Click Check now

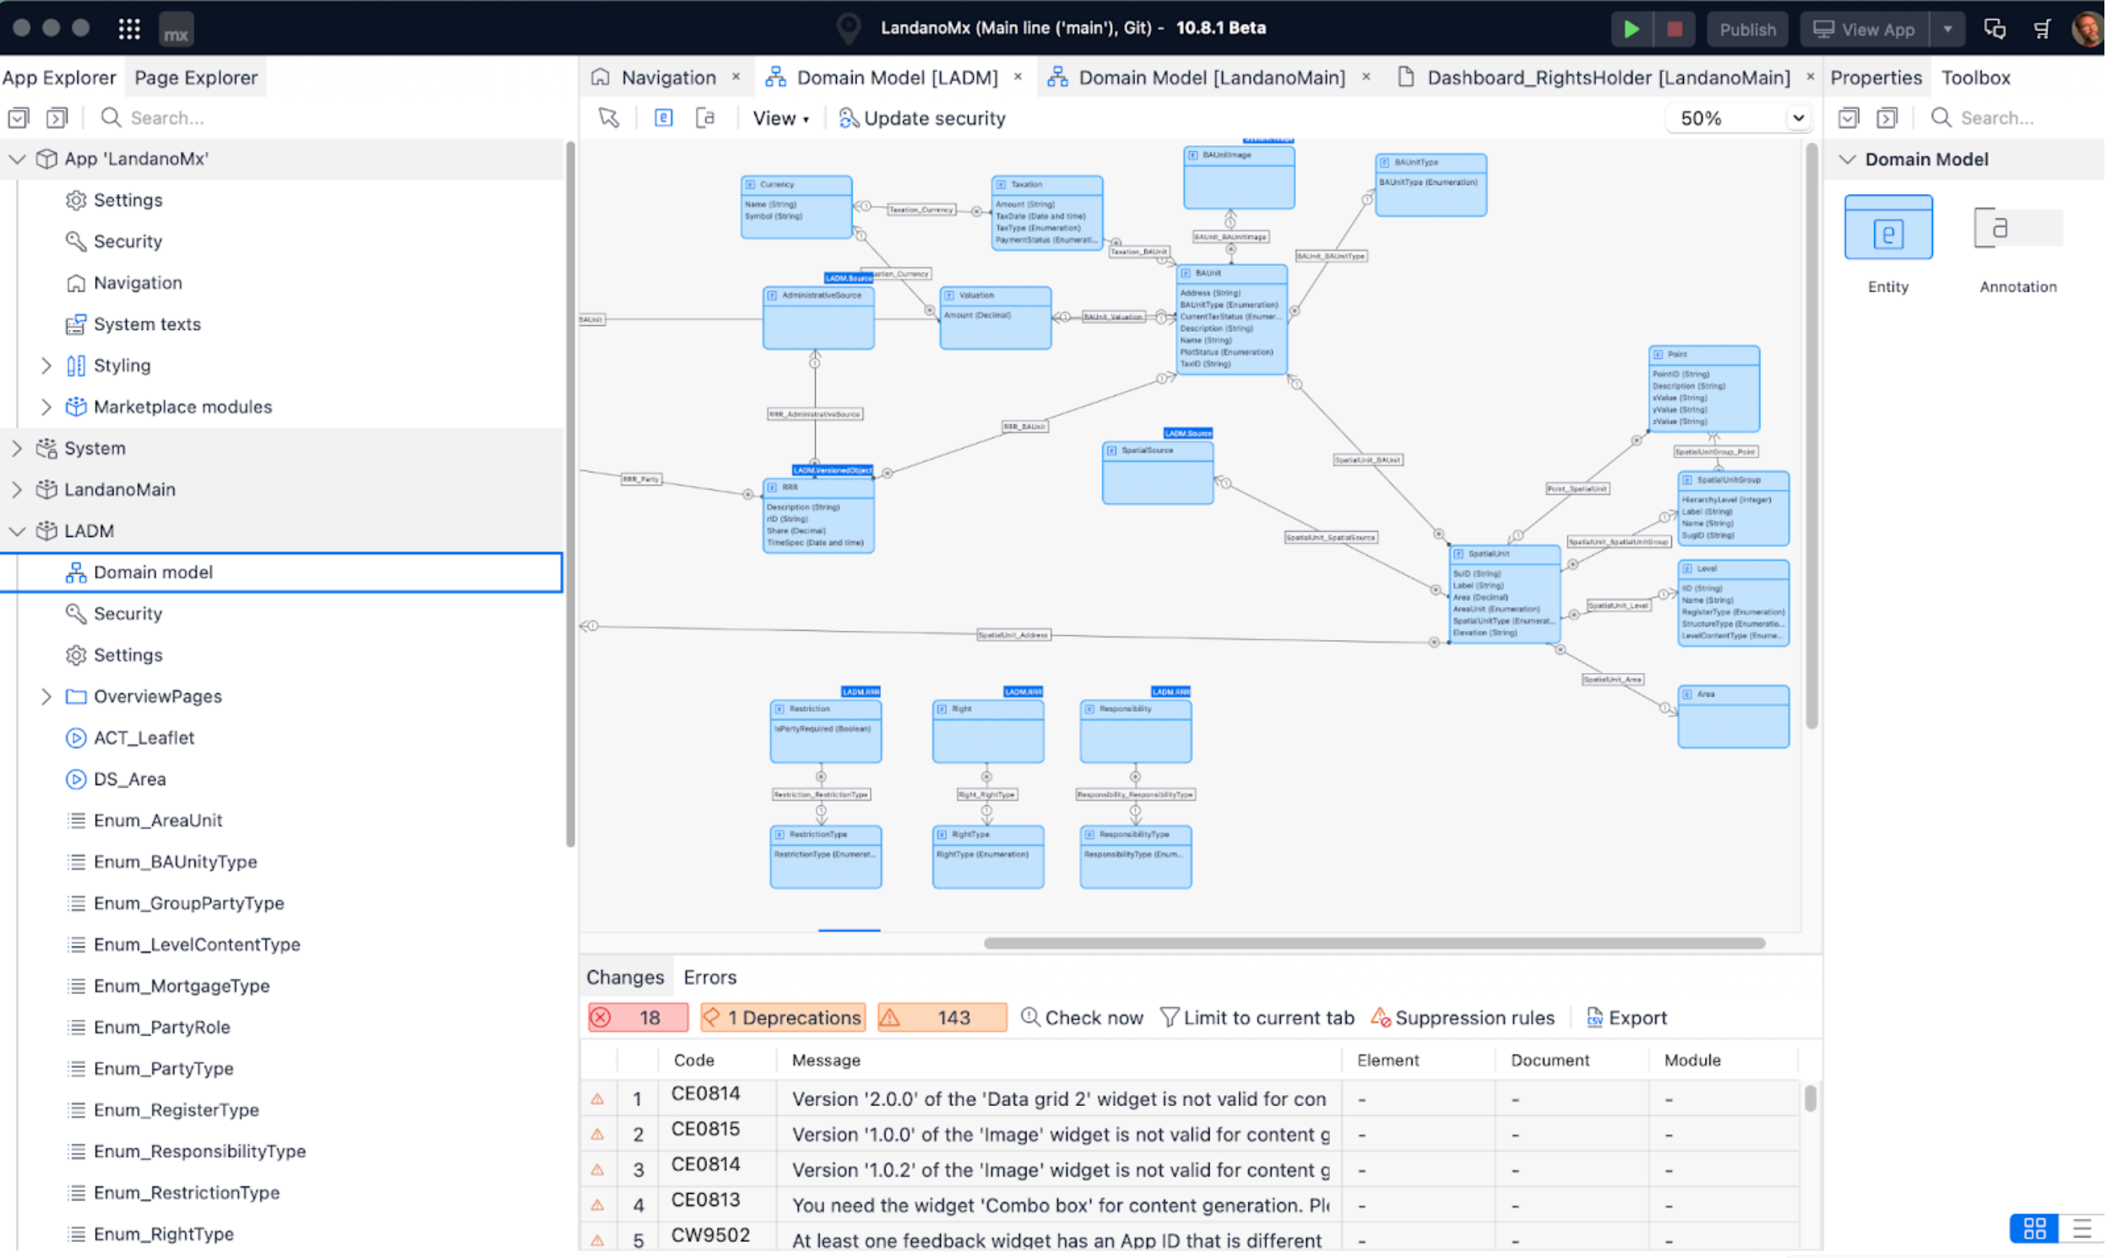1082,1017
